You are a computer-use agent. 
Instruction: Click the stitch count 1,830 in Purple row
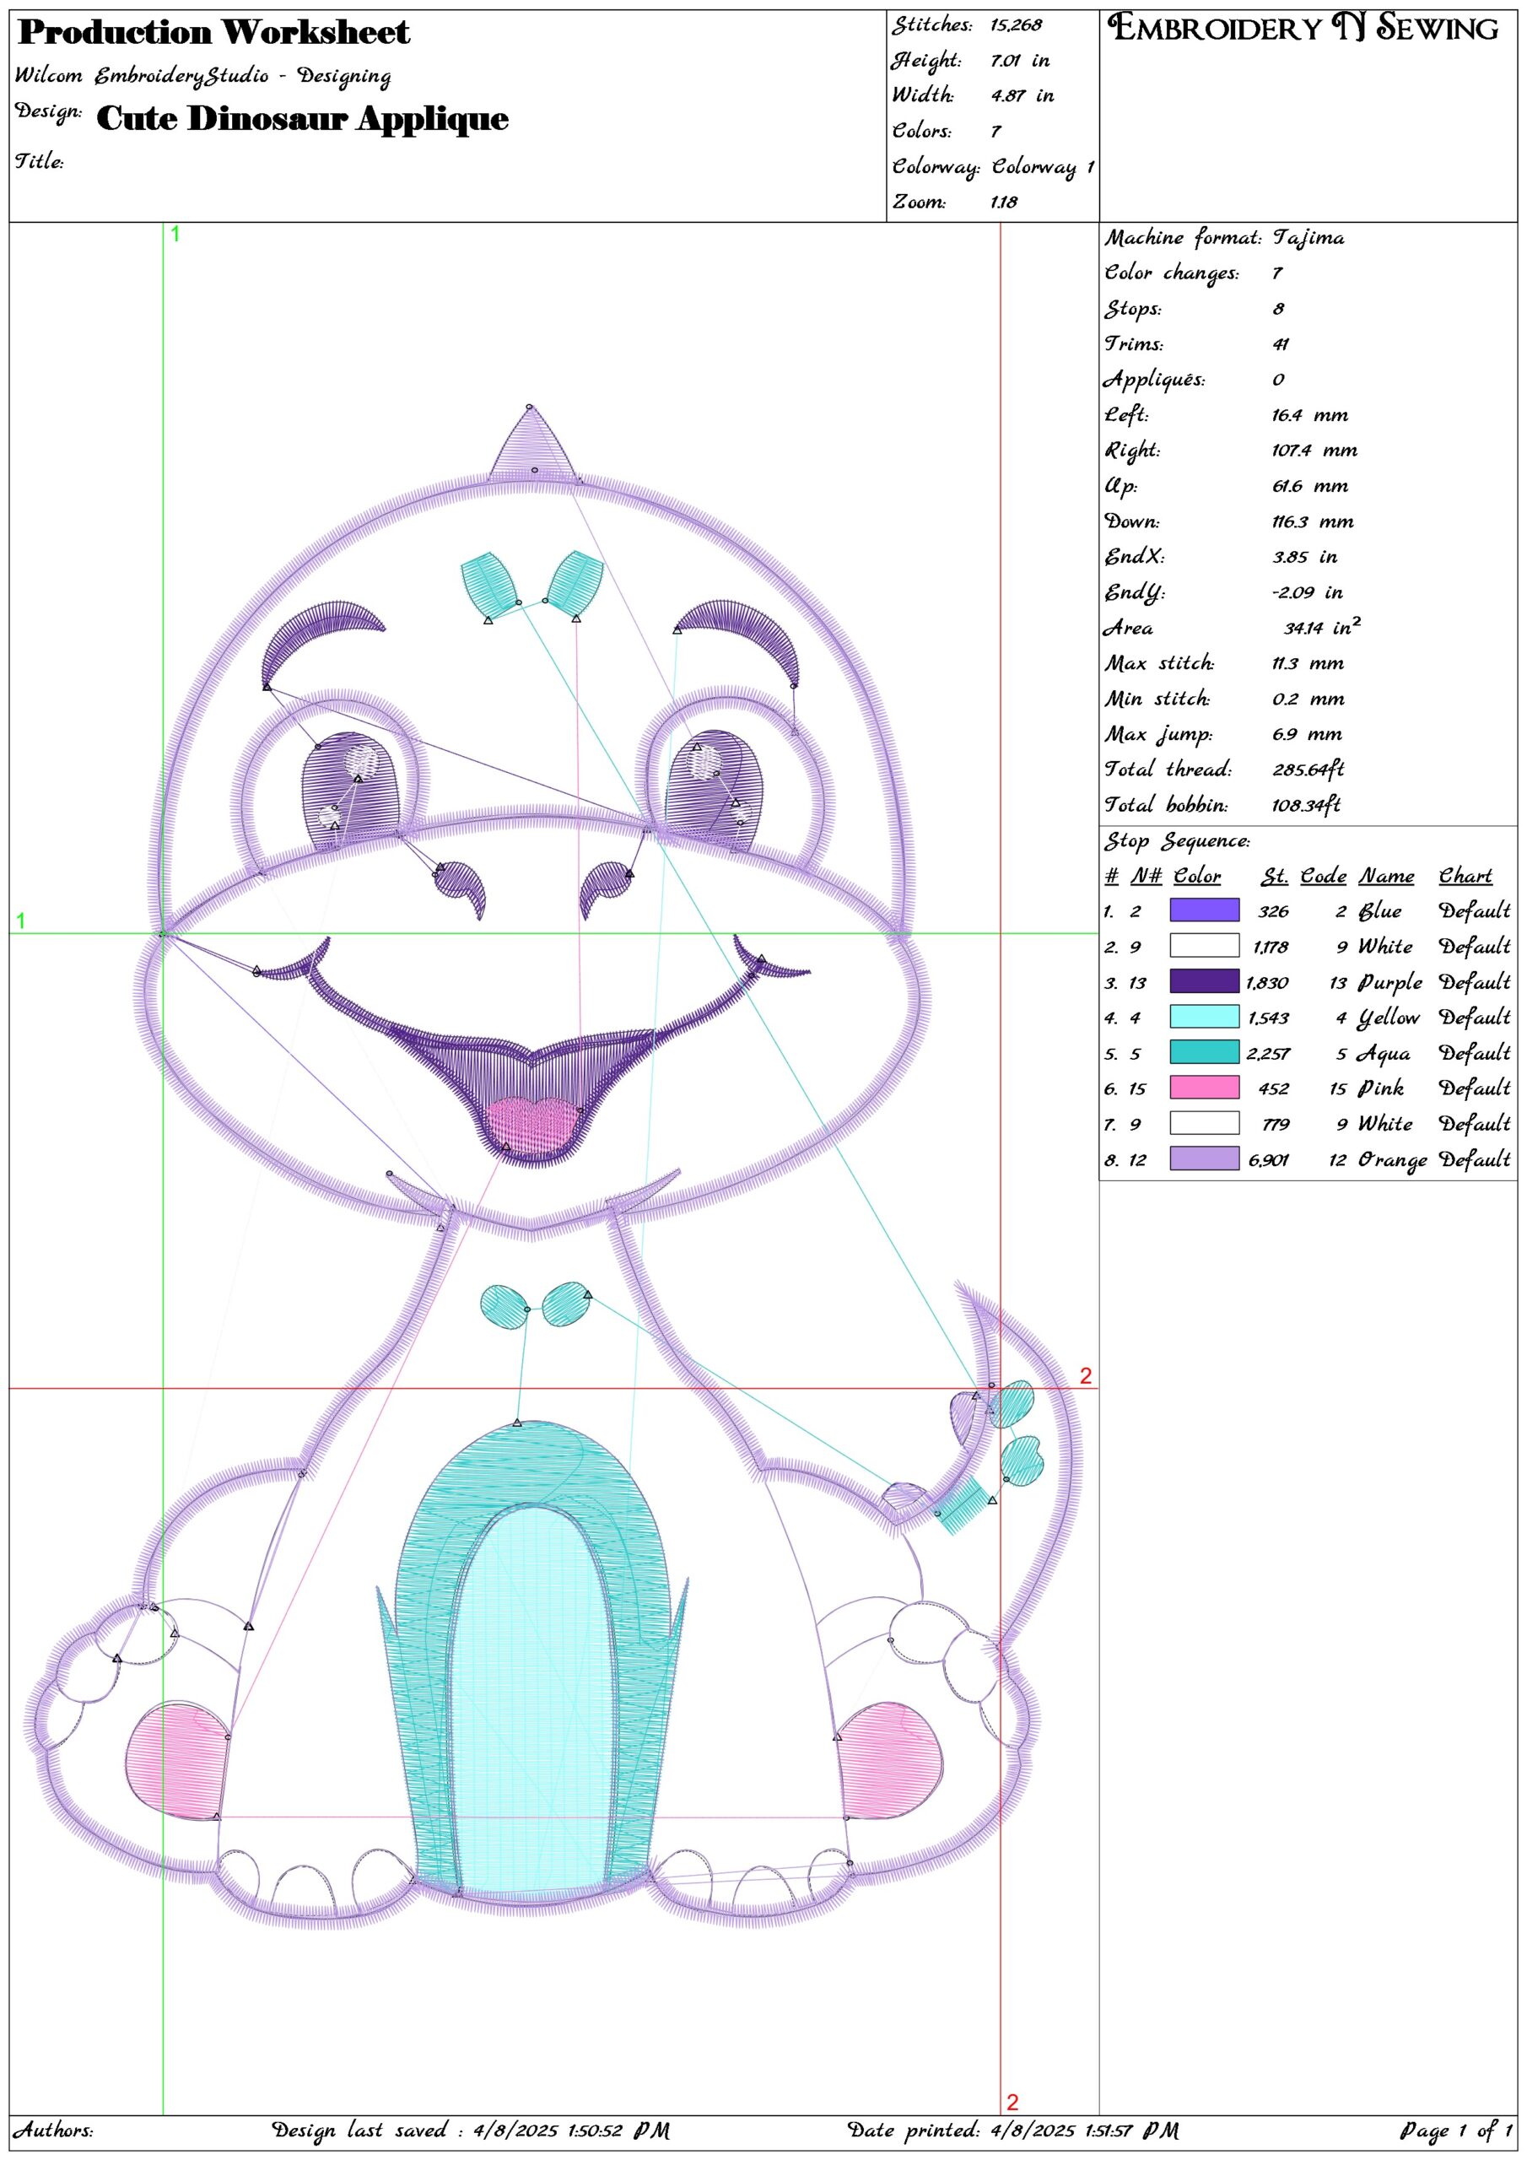tap(1267, 983)
